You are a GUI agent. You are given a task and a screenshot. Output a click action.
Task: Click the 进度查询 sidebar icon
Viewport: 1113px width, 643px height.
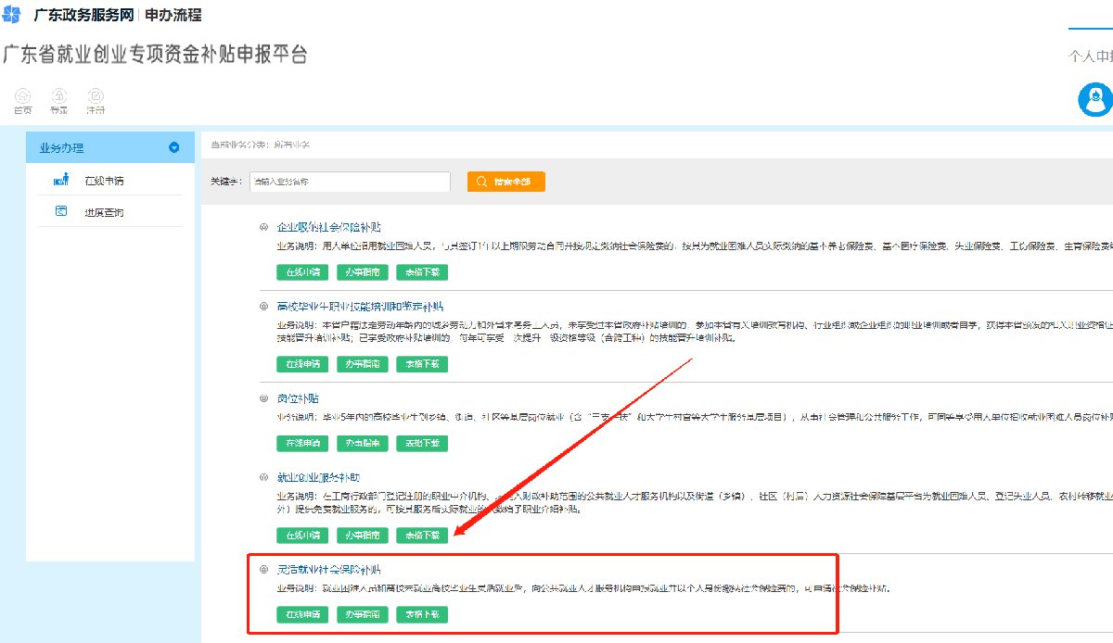pyautogui.click(x=61, y=212)
